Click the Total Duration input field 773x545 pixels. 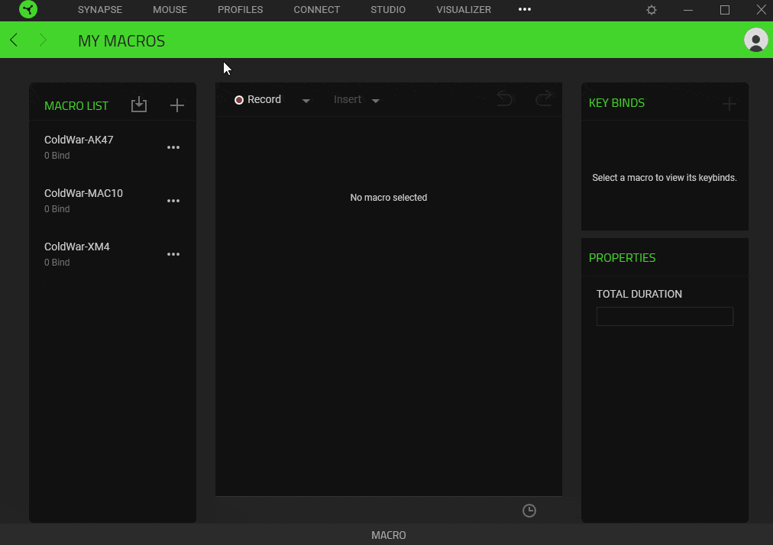tap(664, 316)
